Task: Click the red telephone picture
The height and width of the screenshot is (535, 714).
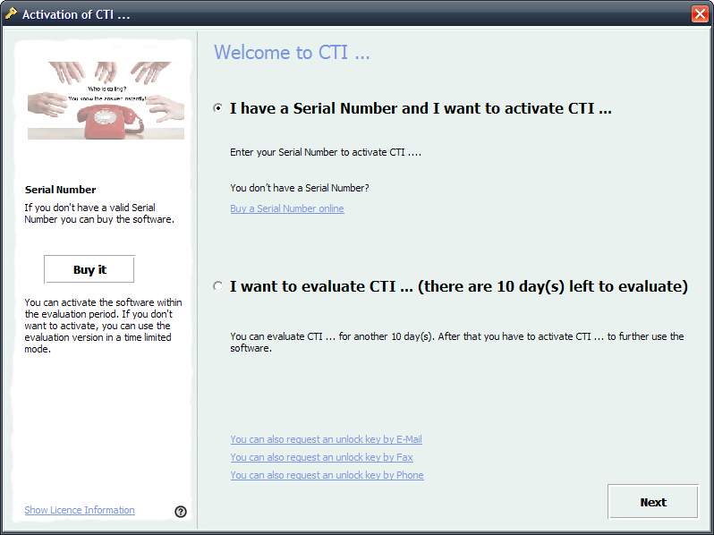Action: pos(106,100)
